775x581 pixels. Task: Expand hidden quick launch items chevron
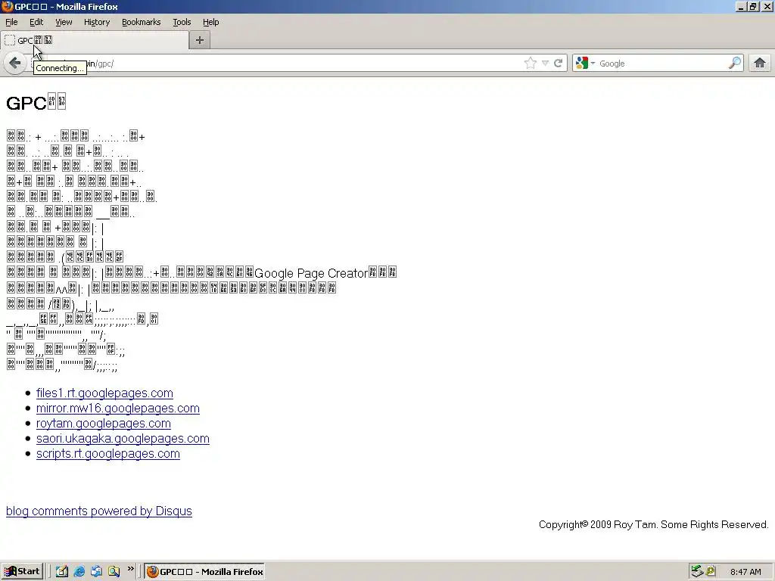tap(130, 569)
